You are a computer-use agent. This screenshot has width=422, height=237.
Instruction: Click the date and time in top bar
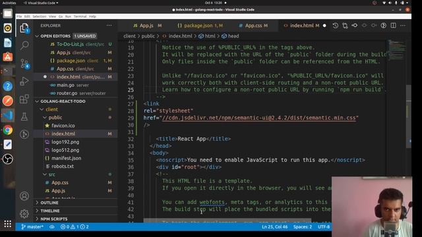pyautogui.click(x=213, y=3)
